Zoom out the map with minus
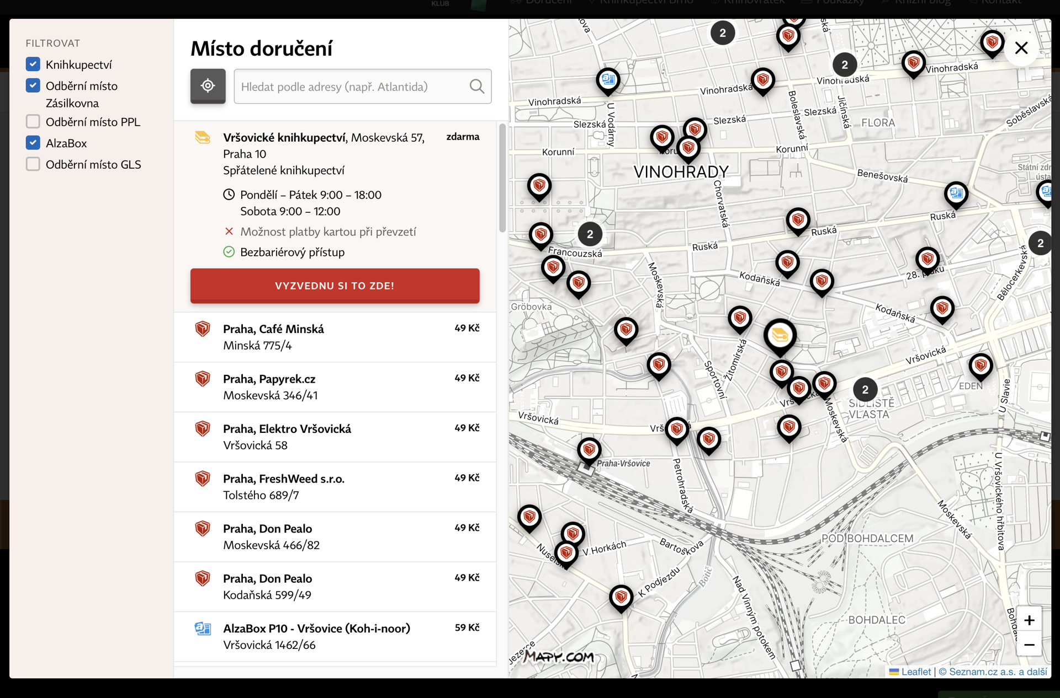The width and height of the screenshot is (1060, 698). click(1029, 645)
